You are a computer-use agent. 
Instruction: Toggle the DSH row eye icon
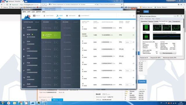point(133,42)
